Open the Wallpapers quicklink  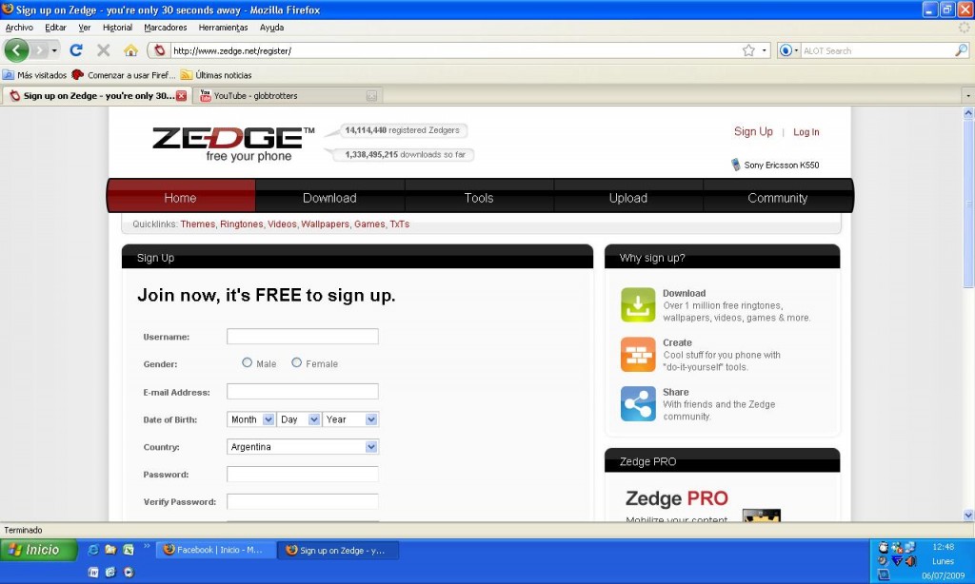[x=326, y=224]
